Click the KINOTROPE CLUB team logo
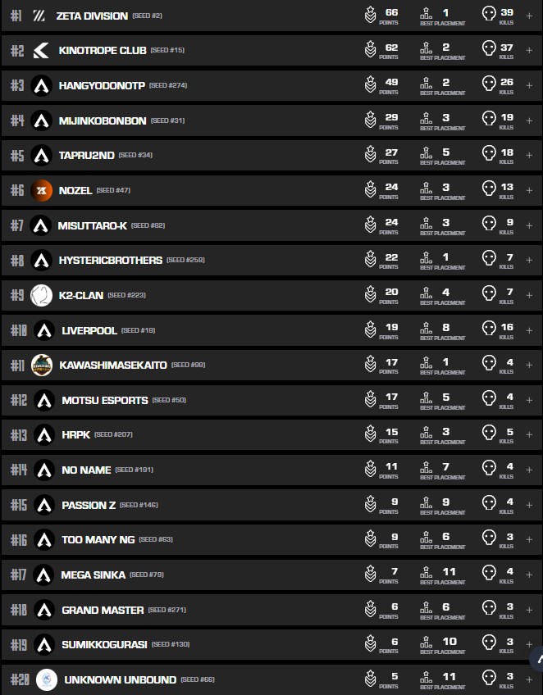 (x=41, y=51)
